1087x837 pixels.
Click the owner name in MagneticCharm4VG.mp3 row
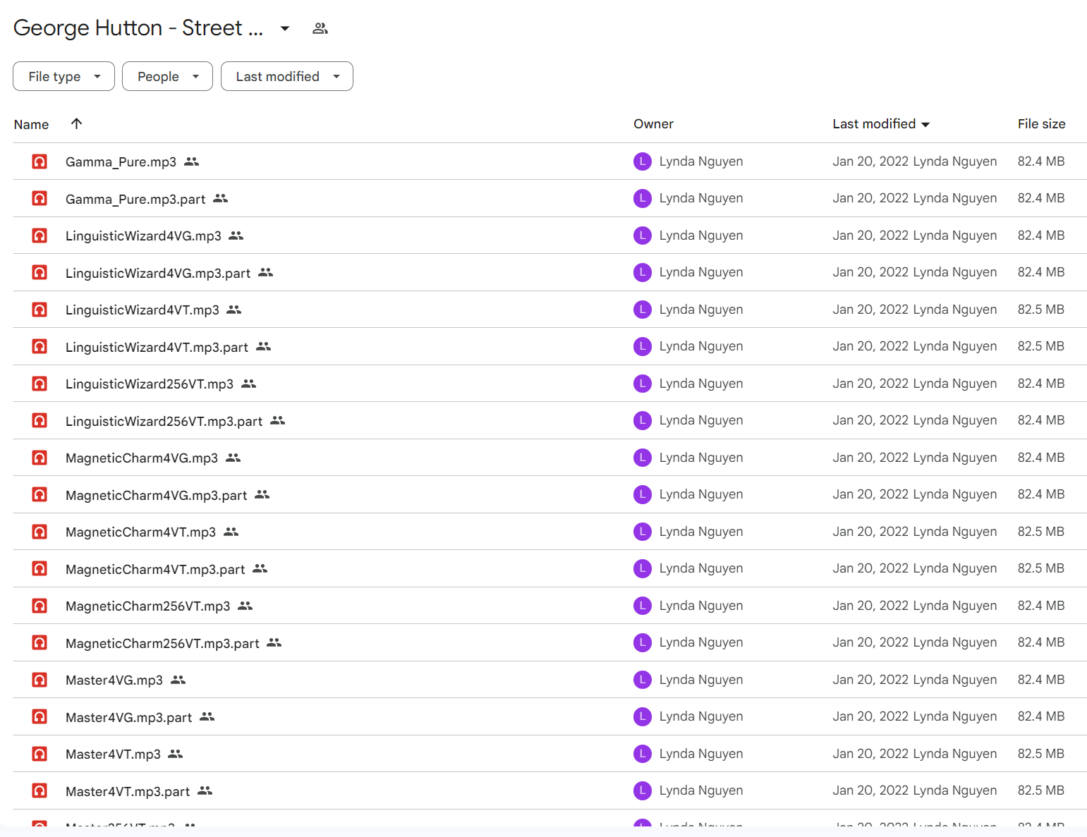(x=701, y=458)
